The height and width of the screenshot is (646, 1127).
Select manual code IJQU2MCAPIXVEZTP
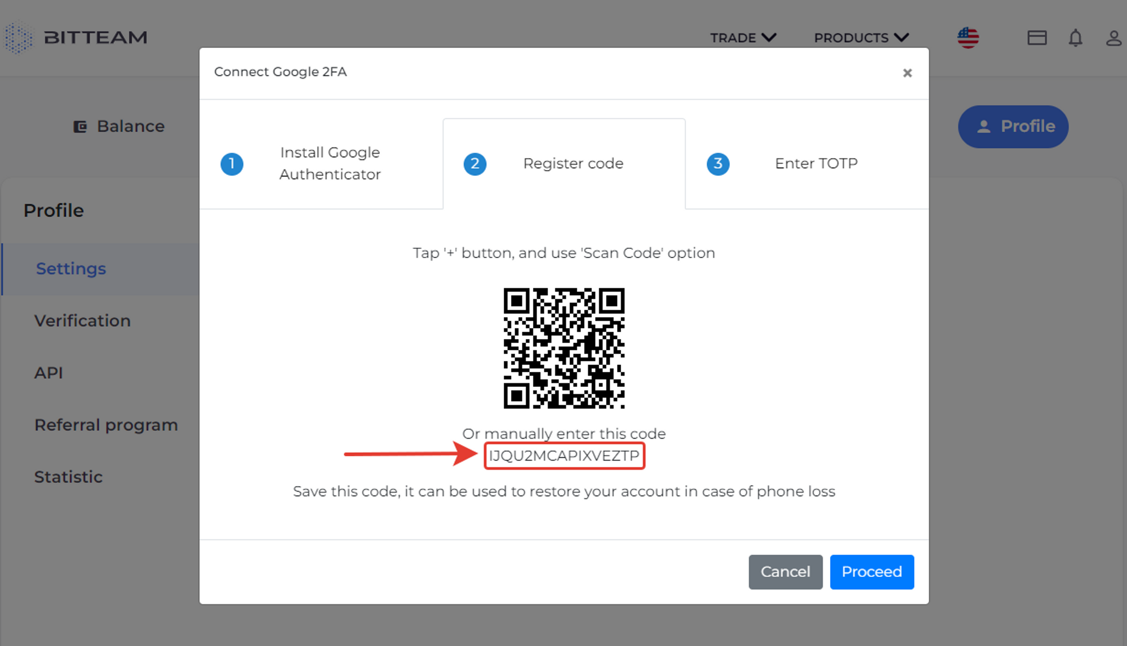point(564,456)
